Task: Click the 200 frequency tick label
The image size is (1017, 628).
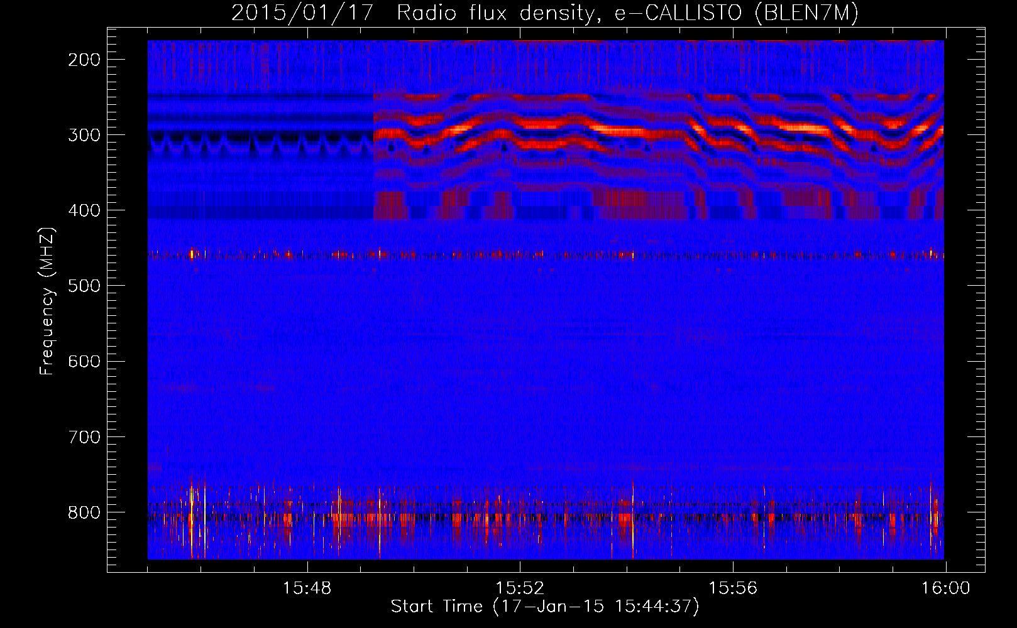Action: point(84,60)
